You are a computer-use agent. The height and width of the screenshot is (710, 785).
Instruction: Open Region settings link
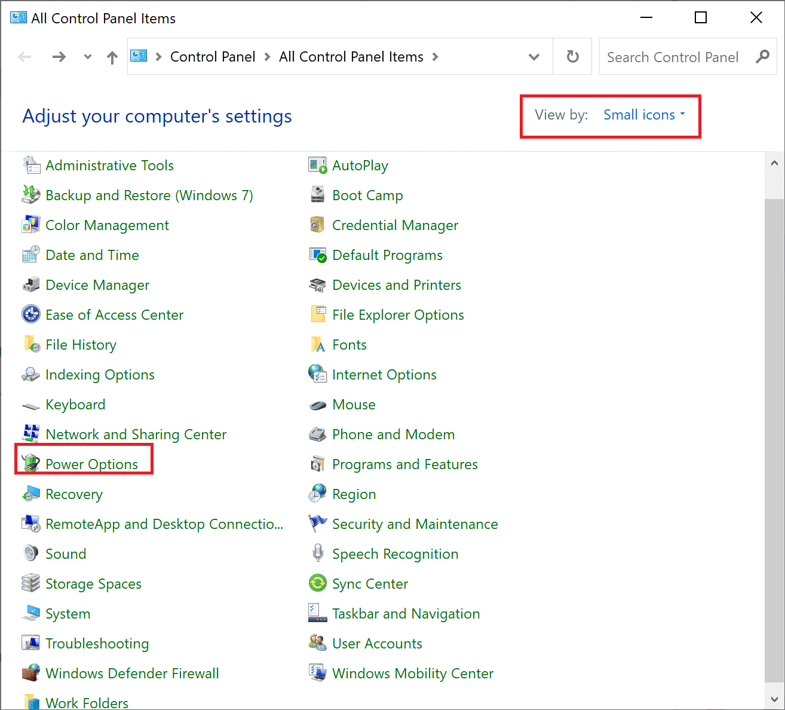coord(354,494)
